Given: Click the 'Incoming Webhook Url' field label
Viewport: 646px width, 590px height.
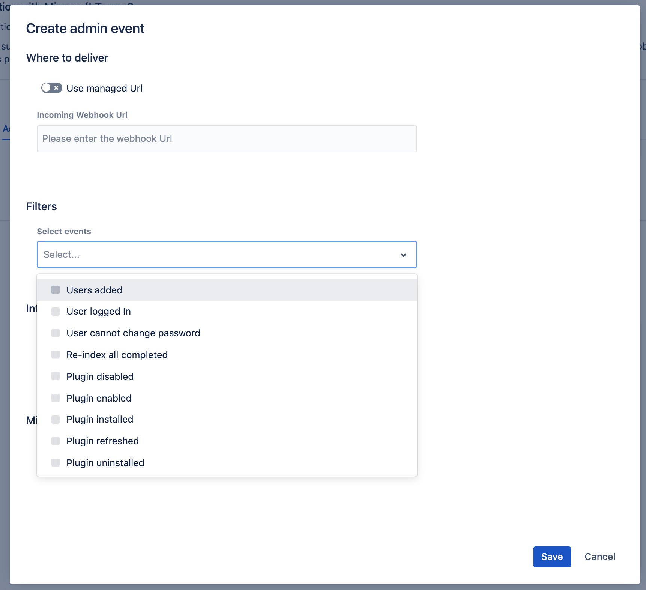Looking at the screenshot, I should coord(82,115).
